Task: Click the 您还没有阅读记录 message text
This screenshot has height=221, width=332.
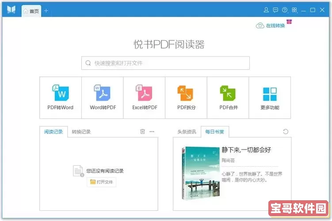Action: click(105, 171)
